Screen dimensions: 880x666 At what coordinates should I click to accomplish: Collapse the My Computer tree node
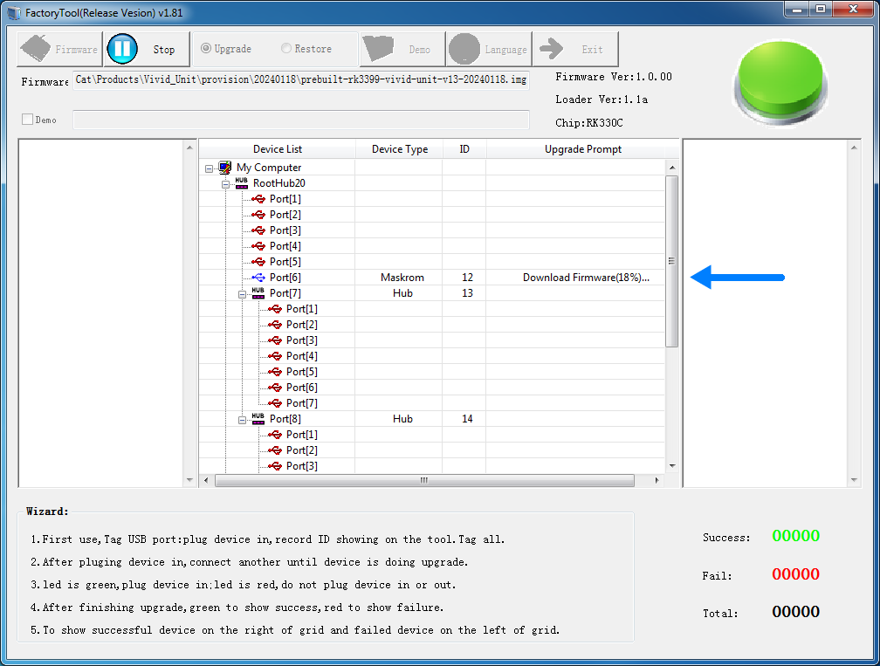pos(209,168)
